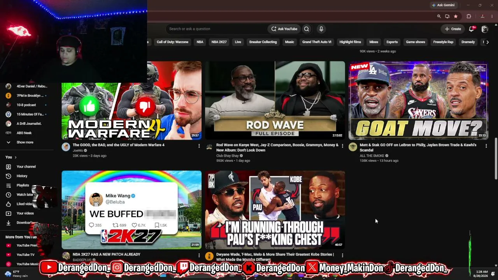Image resolution: width=498 pixels, height=280 pixels.
Task: Open Club Shay Shay channel avatar
Action: [x=209, y=147]
